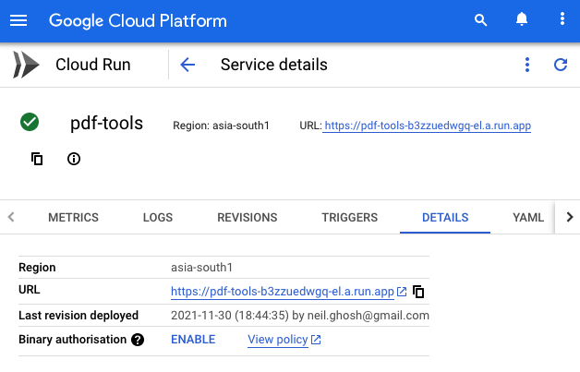Image resolution: width=580 pixels, height=372 pixels.
Task: Go back using the left arrow
Action: pos(187,65)
